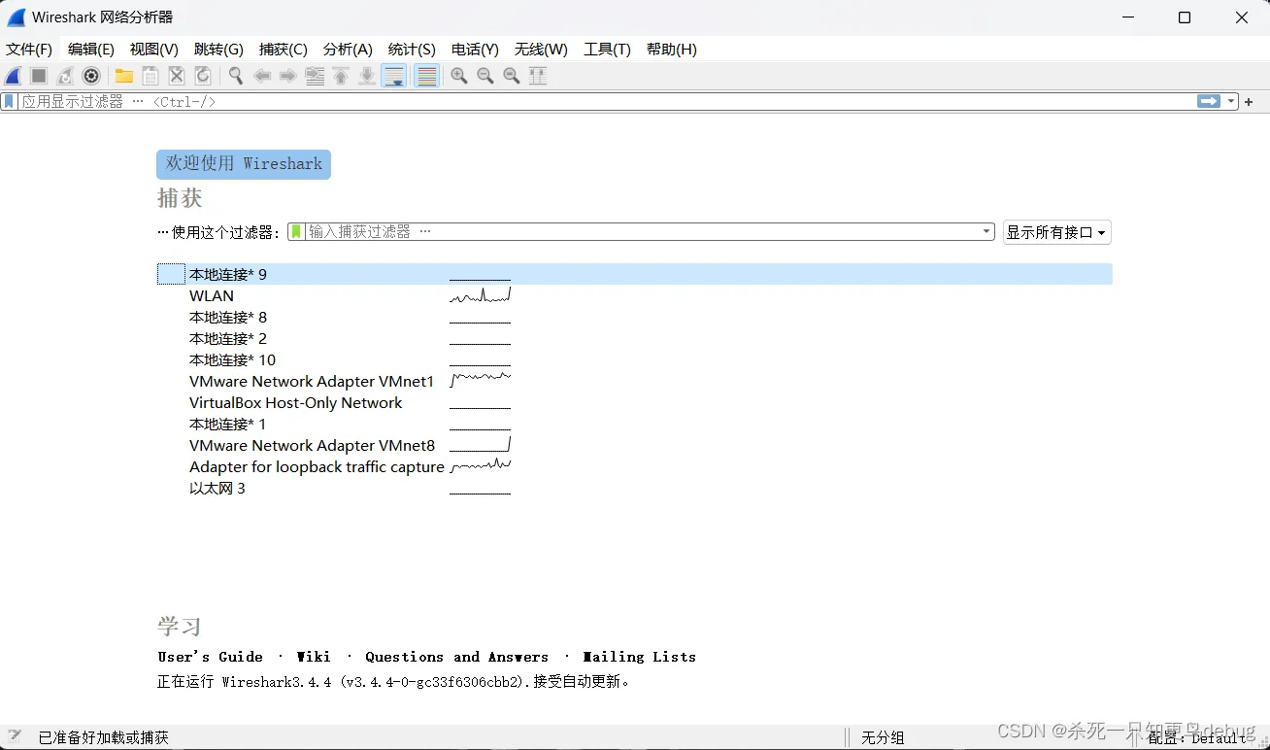The height and width of the screenshot is (750, 1270).
Task: Click in the display filter input field
Action: (607, 101)
